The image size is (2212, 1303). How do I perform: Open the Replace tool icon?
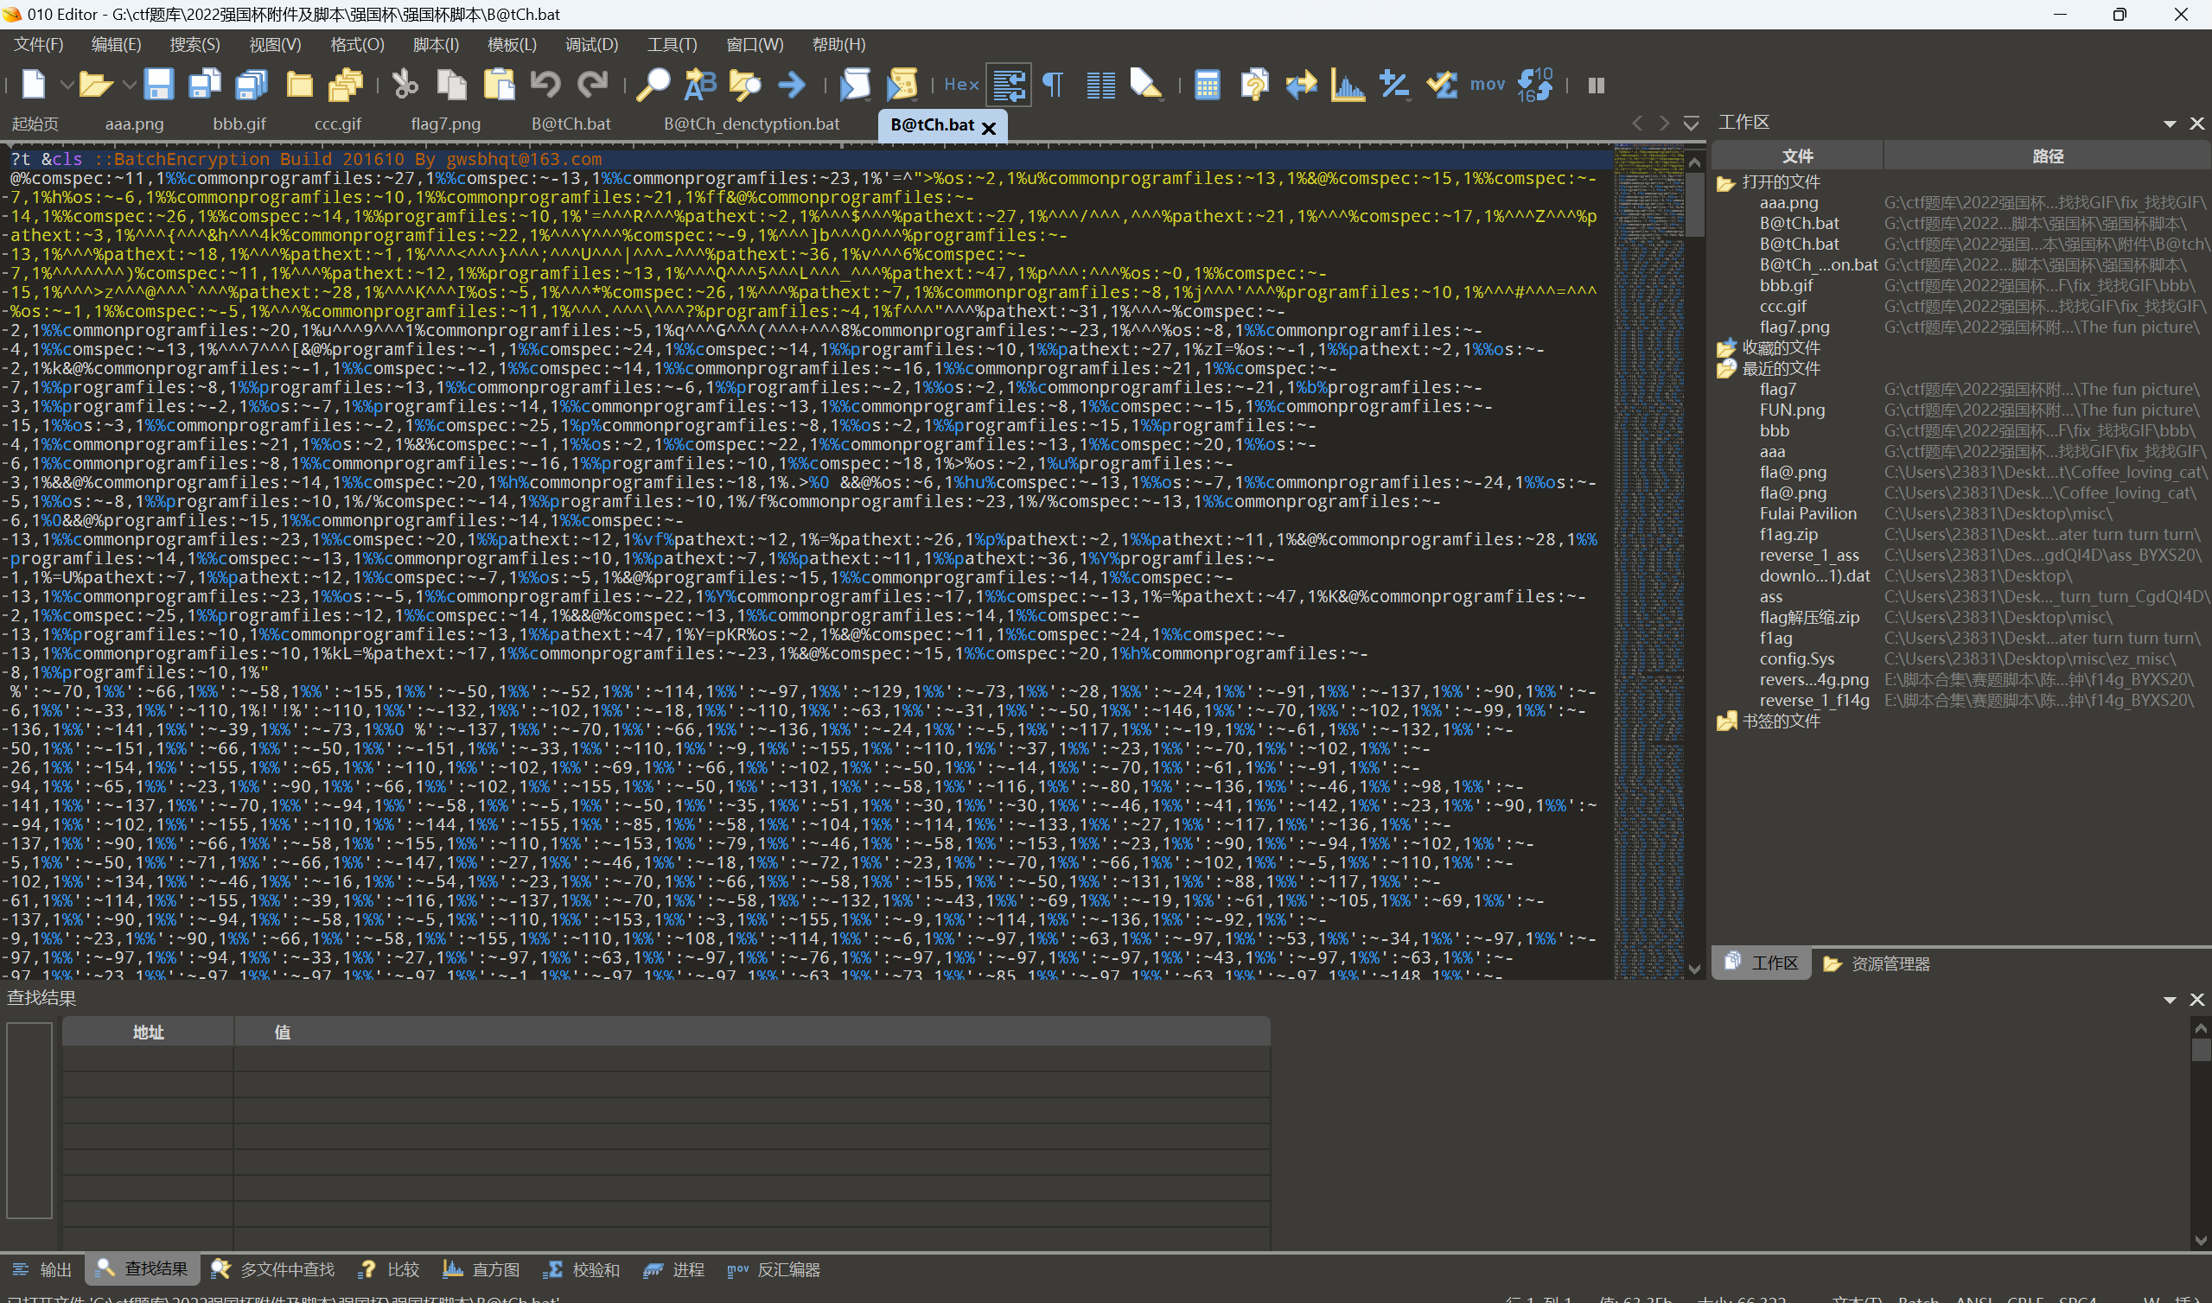700,85
